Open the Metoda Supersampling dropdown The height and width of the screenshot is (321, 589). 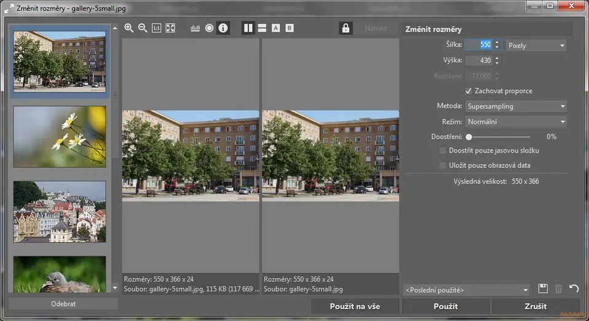tap(515, 107)
